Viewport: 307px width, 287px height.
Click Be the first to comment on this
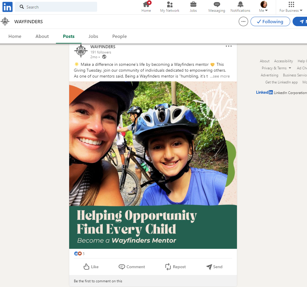(98, 281)
